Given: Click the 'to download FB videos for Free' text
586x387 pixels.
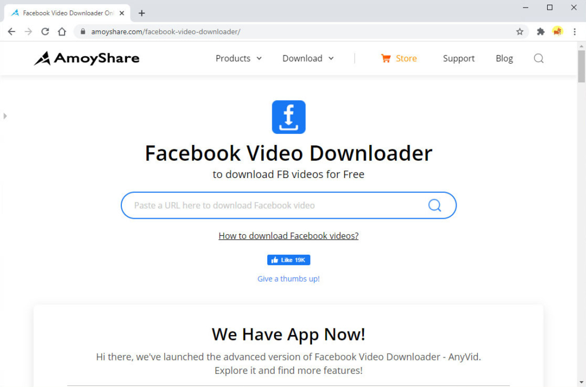Looking at the screenshot, I should [288, 174].
